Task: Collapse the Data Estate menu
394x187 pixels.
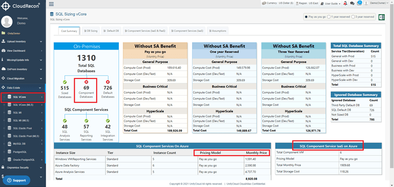Action: point(23,88)
